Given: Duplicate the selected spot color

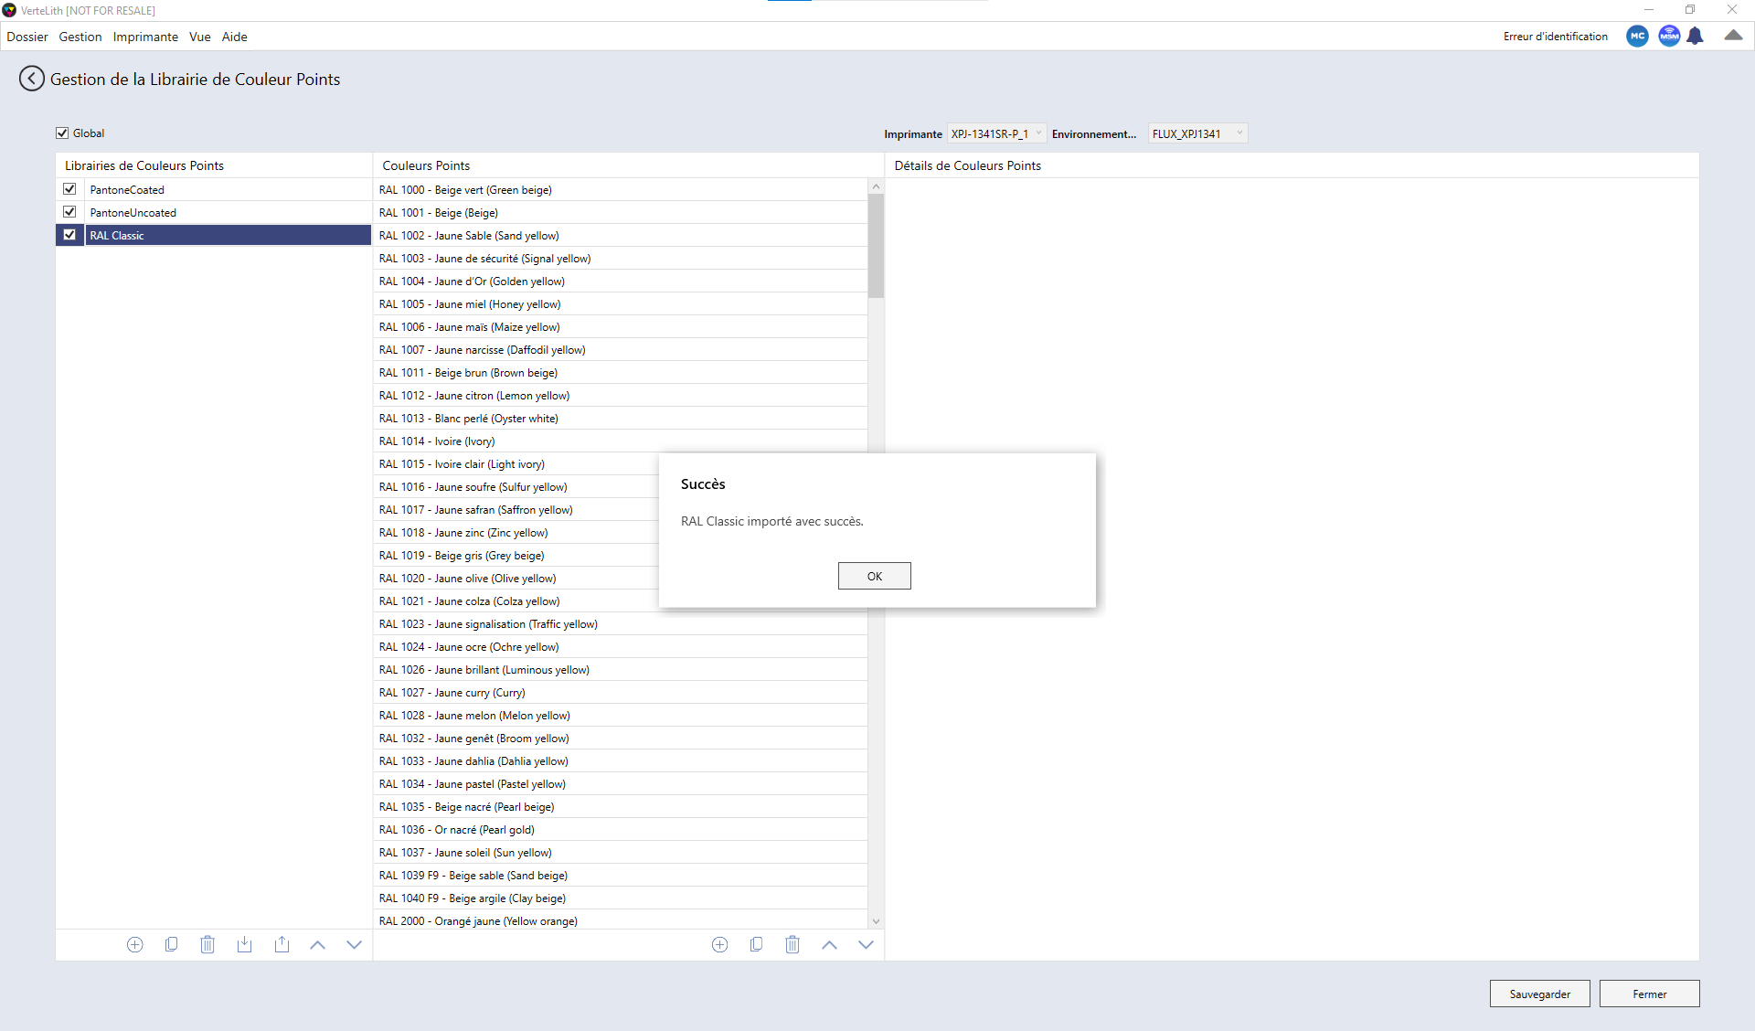Looking at the screenshot, I should [x=756, y=944].
